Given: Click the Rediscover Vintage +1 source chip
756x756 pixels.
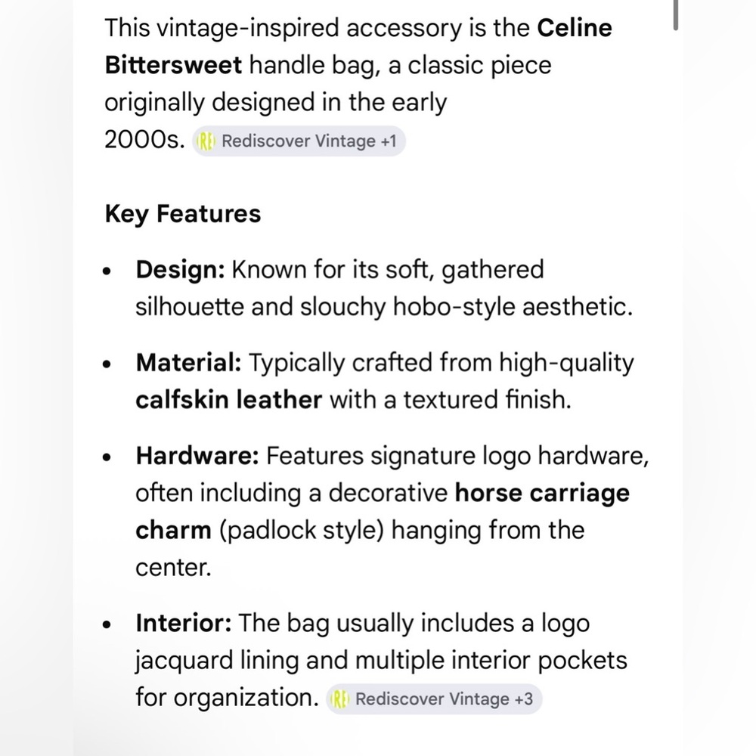Looking at the screenshot, I should pyautogui.click(x=299, y=141).
